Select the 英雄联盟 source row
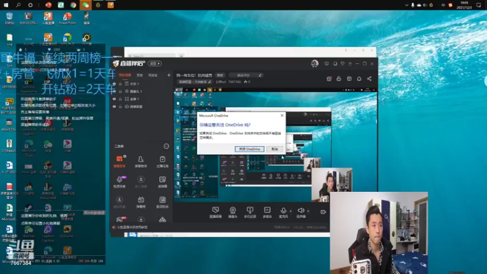Viewport: 487px width, 274px height. point(142,107)
